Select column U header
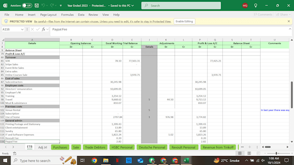Image resolution: width=294 pixels, height=165 pixels. click(x=275, y=40)
